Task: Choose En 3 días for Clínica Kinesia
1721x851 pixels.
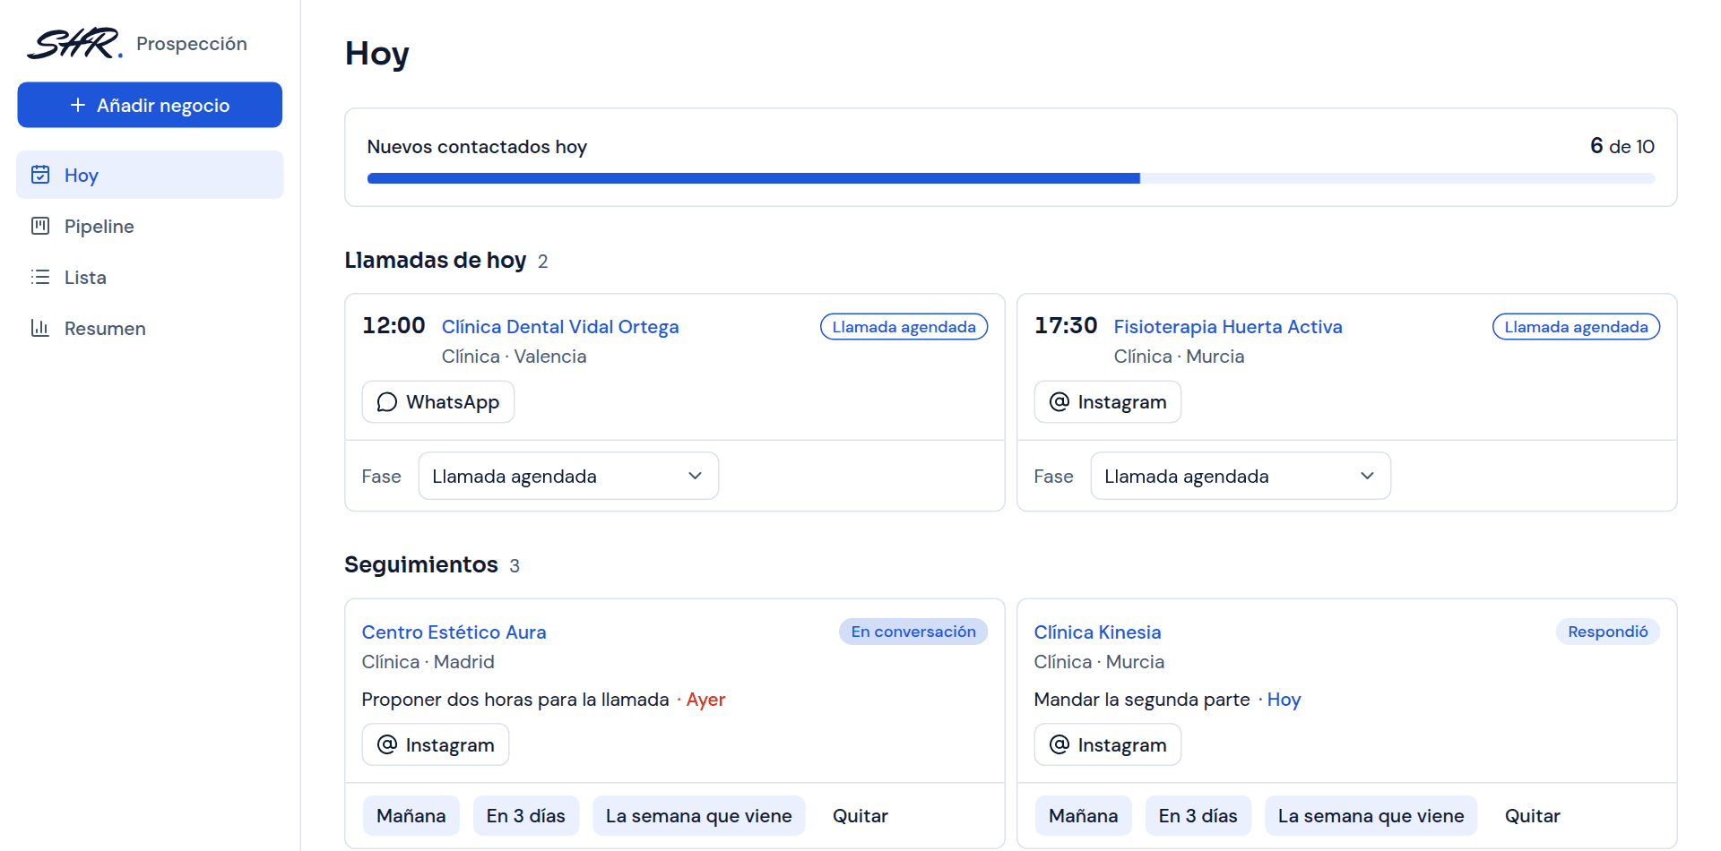Action: click(1198, 816)
